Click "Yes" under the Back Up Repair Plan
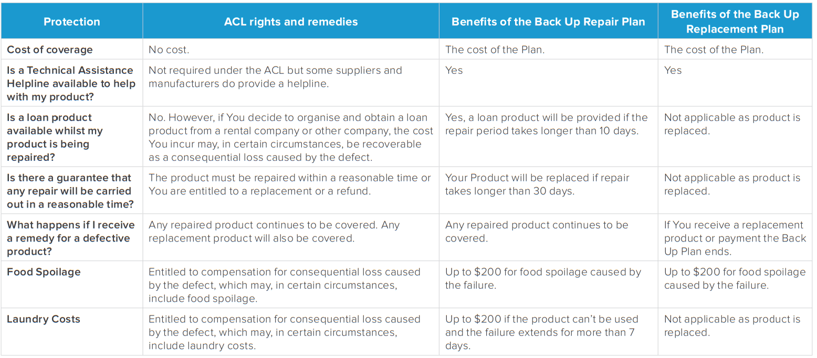 (x=454, y=70)
